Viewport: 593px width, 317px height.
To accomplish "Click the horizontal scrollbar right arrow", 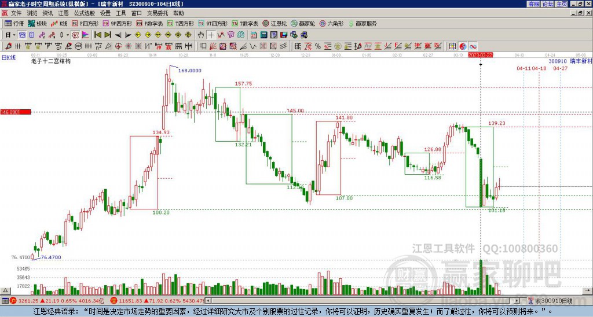I will 517,301.
